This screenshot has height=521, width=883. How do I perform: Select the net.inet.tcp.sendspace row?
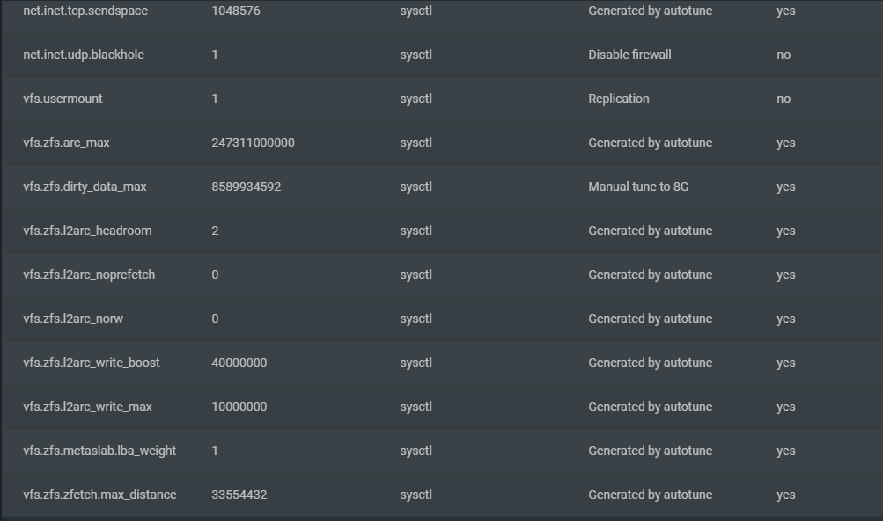pos(442,11)
